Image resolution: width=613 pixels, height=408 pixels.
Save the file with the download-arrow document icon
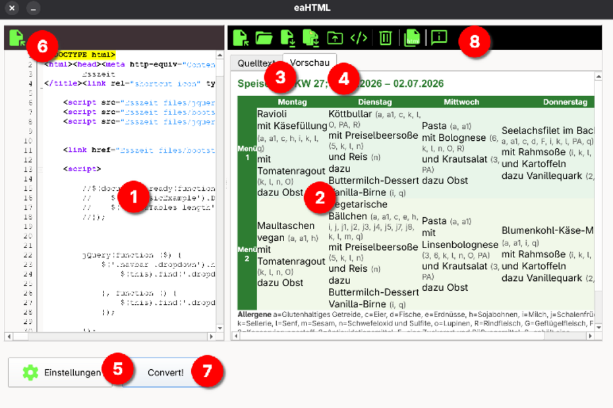pos(287,38)
